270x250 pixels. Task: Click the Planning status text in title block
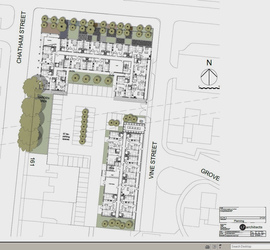tap(239, 221)
